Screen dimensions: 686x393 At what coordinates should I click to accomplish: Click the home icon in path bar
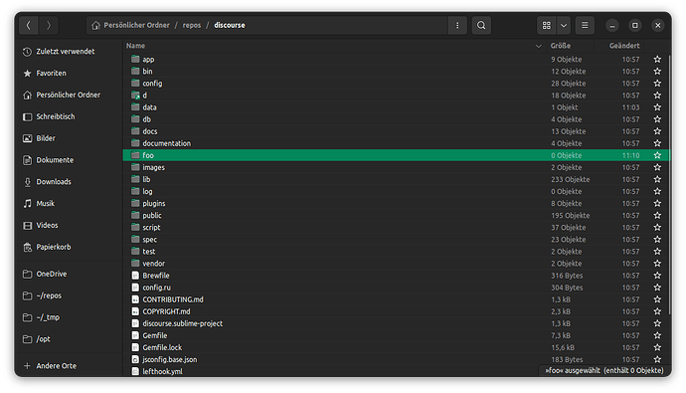pyautogui.click(x=95, y=26)
